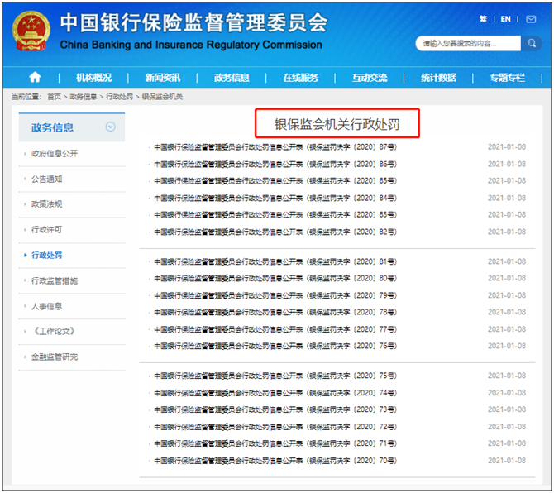The image size is (554, 493).
Task: Open the 政务信息 navigation menu
Action: (x=232, y=78)
